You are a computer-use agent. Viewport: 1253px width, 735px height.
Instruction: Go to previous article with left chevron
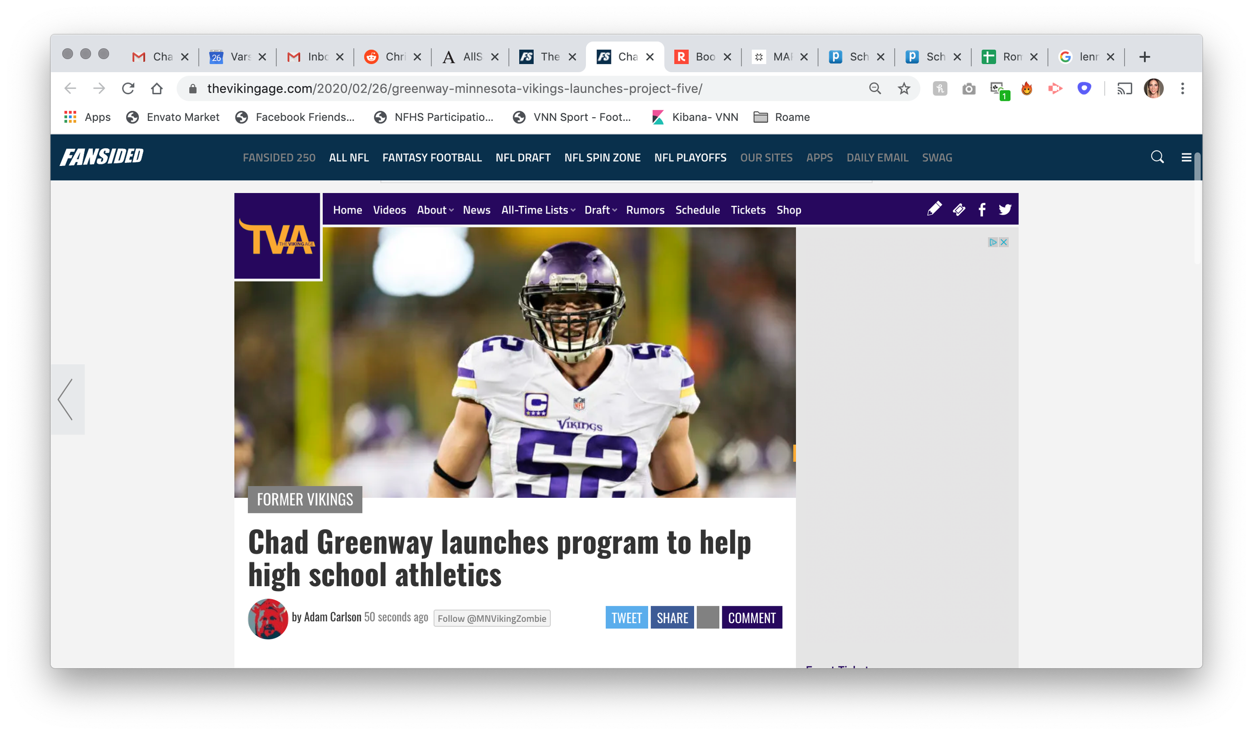[67, 399]
